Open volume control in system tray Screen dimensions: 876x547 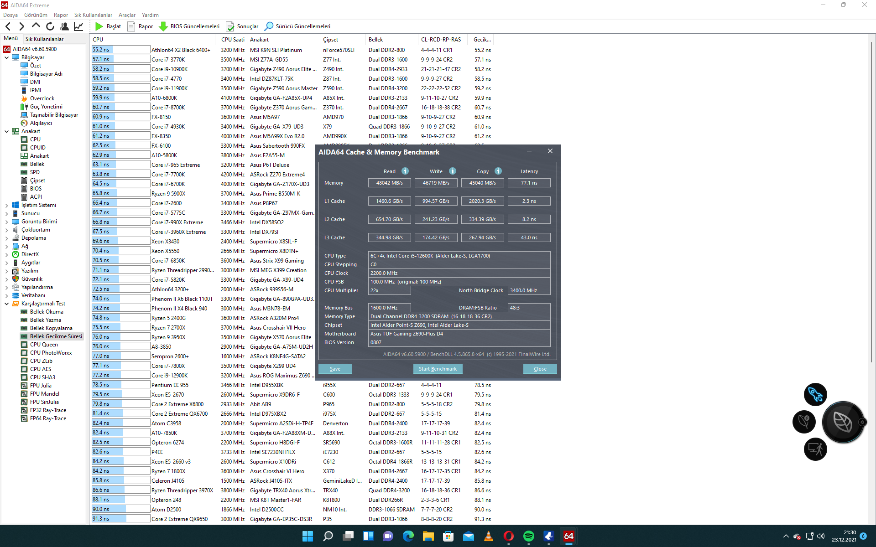(x=821, y=536)
